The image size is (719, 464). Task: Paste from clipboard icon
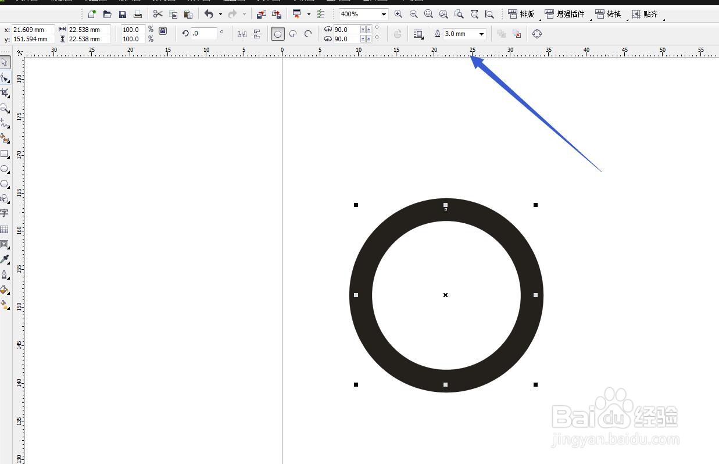[x=188, y=14]
